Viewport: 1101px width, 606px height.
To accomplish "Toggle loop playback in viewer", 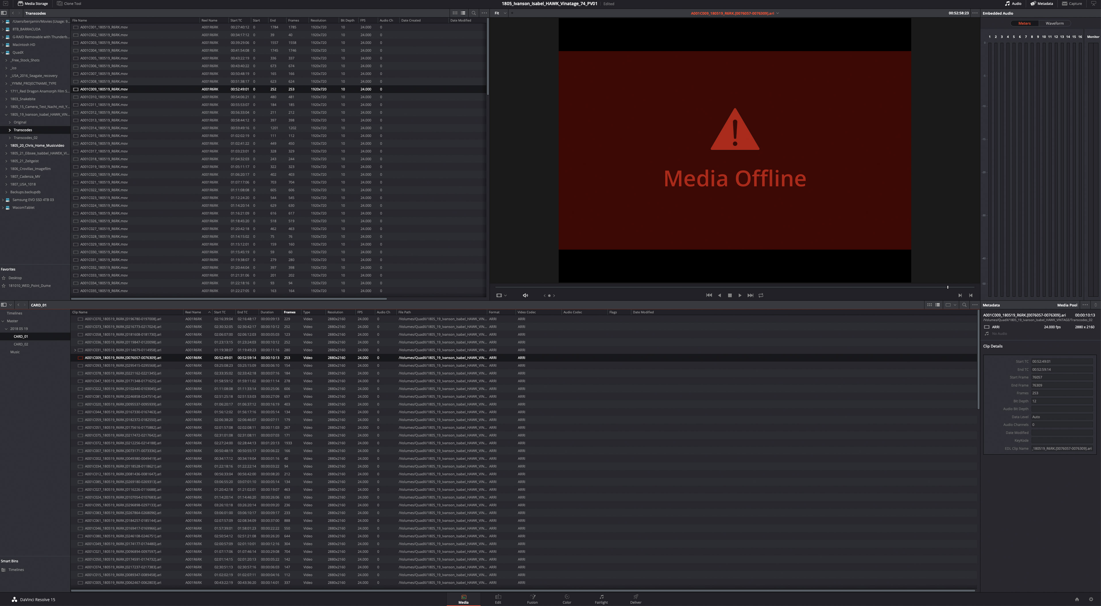I will 761,295.
